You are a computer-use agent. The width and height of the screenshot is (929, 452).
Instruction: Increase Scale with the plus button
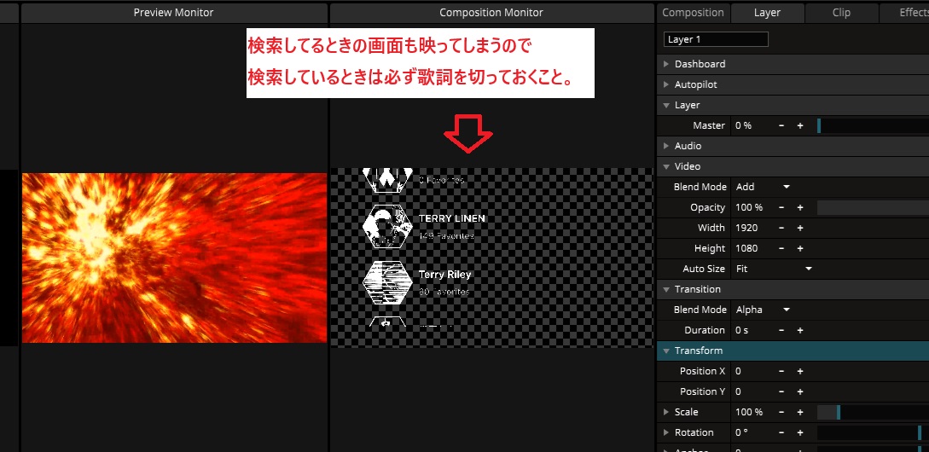(800, 412)
